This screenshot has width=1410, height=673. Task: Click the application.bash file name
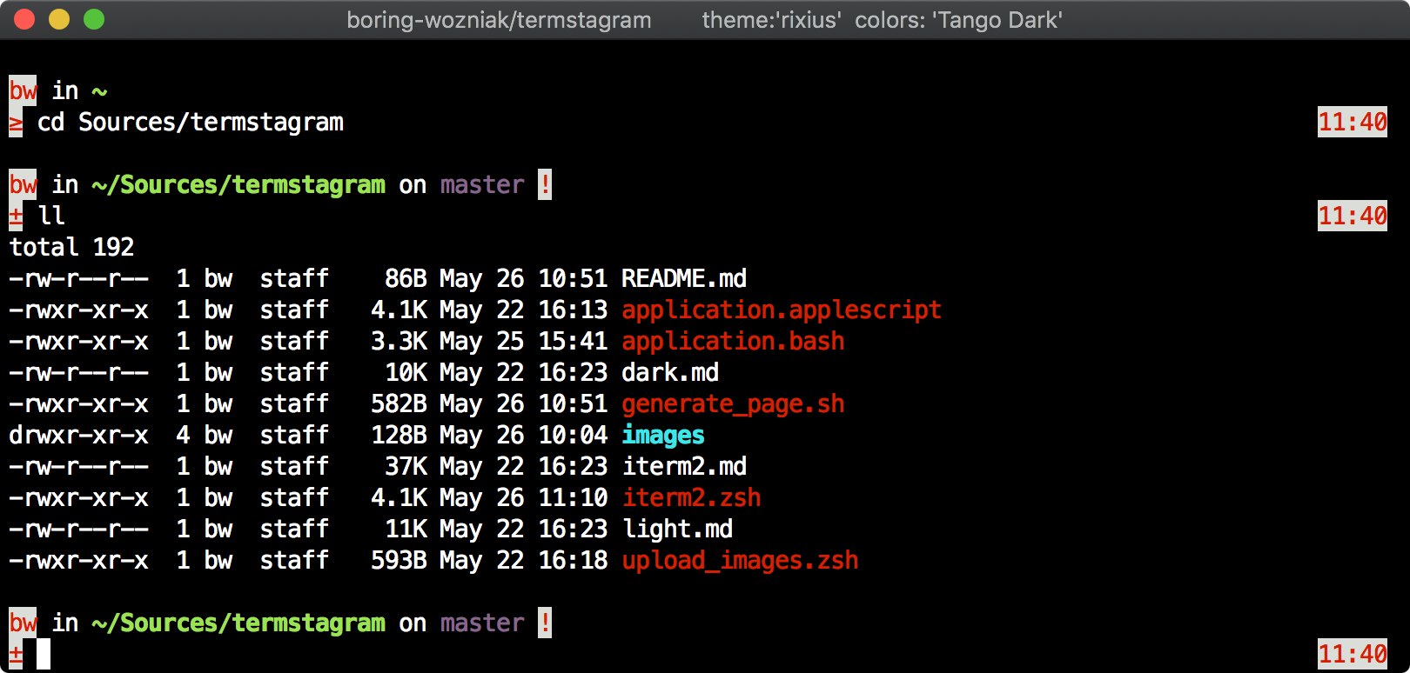pyautogui.click(x=733, y=341)
